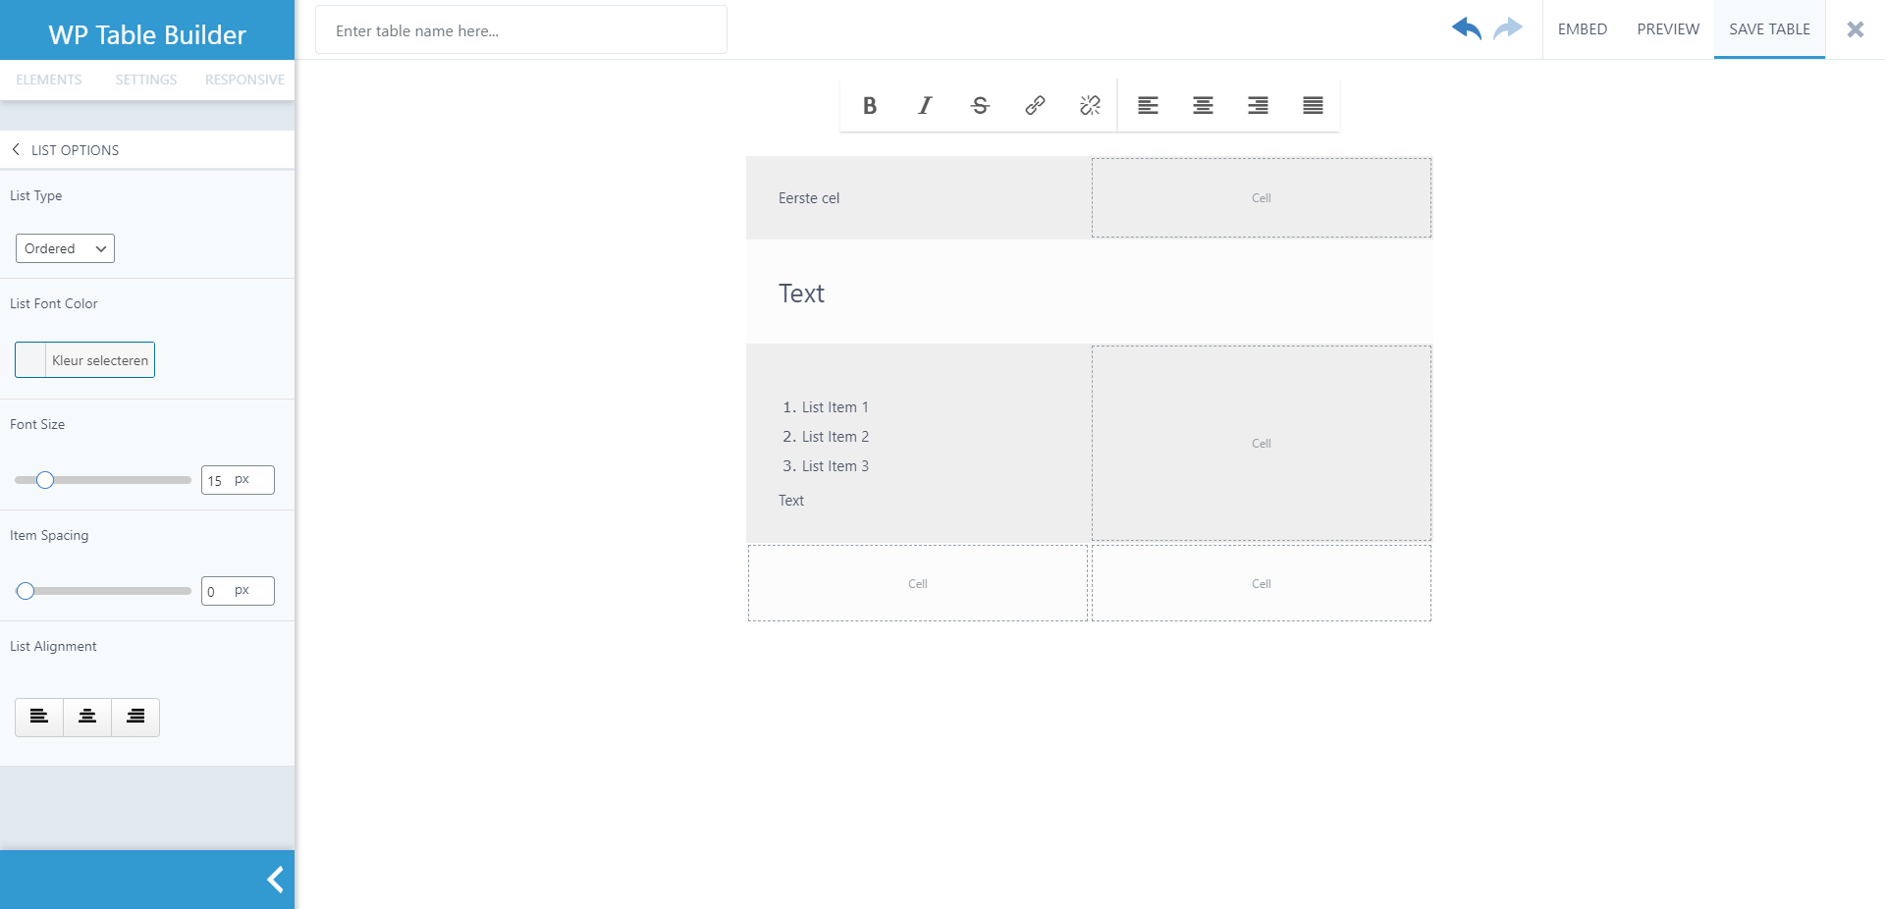
Task: Select the bottom-right empty cell
Action: (x=1262, y=583)
